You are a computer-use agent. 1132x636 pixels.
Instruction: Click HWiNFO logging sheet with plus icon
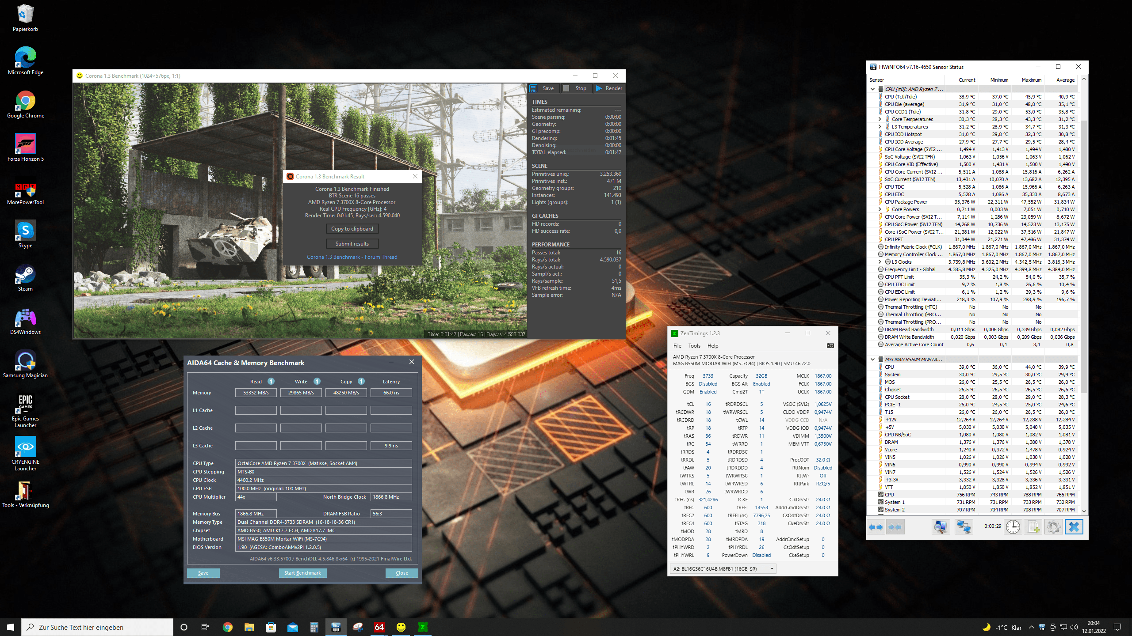click(x=1033, y=527)
